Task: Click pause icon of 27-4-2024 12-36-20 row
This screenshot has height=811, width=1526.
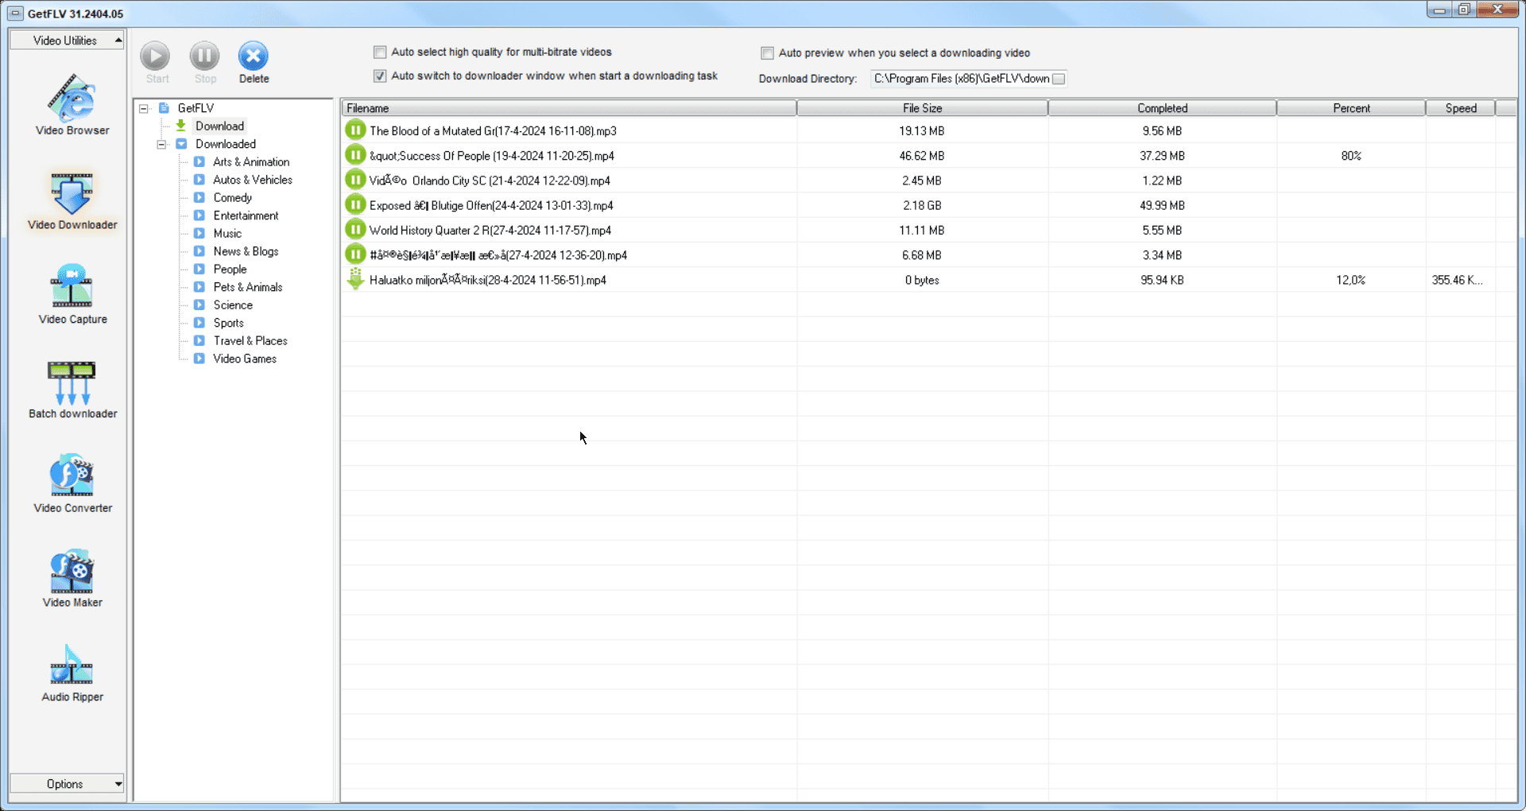Action: coord(355,254)
